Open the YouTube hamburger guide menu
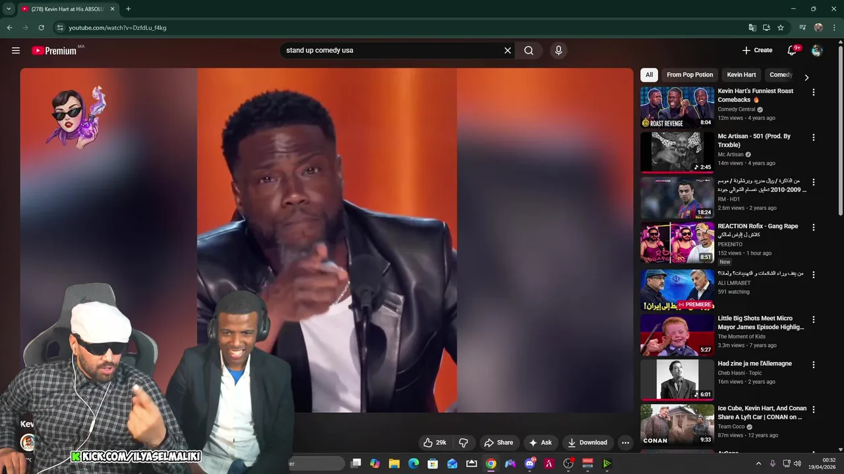This screenshot has width=844, height=474. (16, 51)
